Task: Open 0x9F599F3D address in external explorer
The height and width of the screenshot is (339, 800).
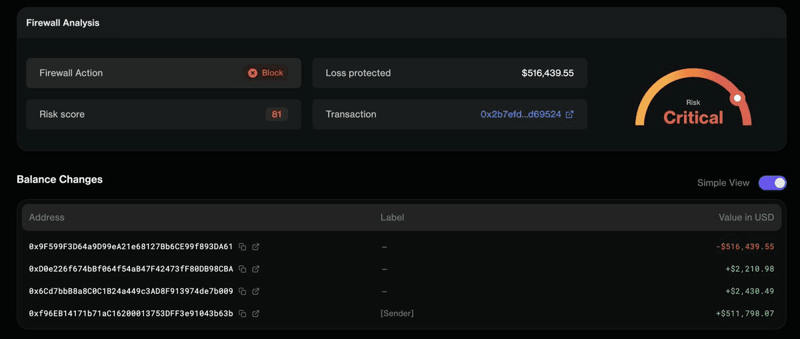Action: (x=256, y=247)
